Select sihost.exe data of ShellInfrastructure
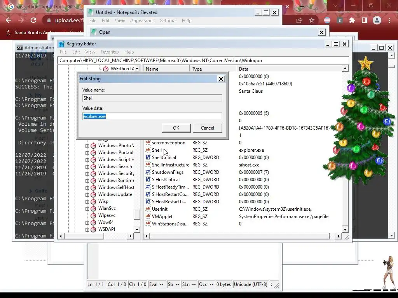This screenshot has height=298, width=398. coord(249,165)
